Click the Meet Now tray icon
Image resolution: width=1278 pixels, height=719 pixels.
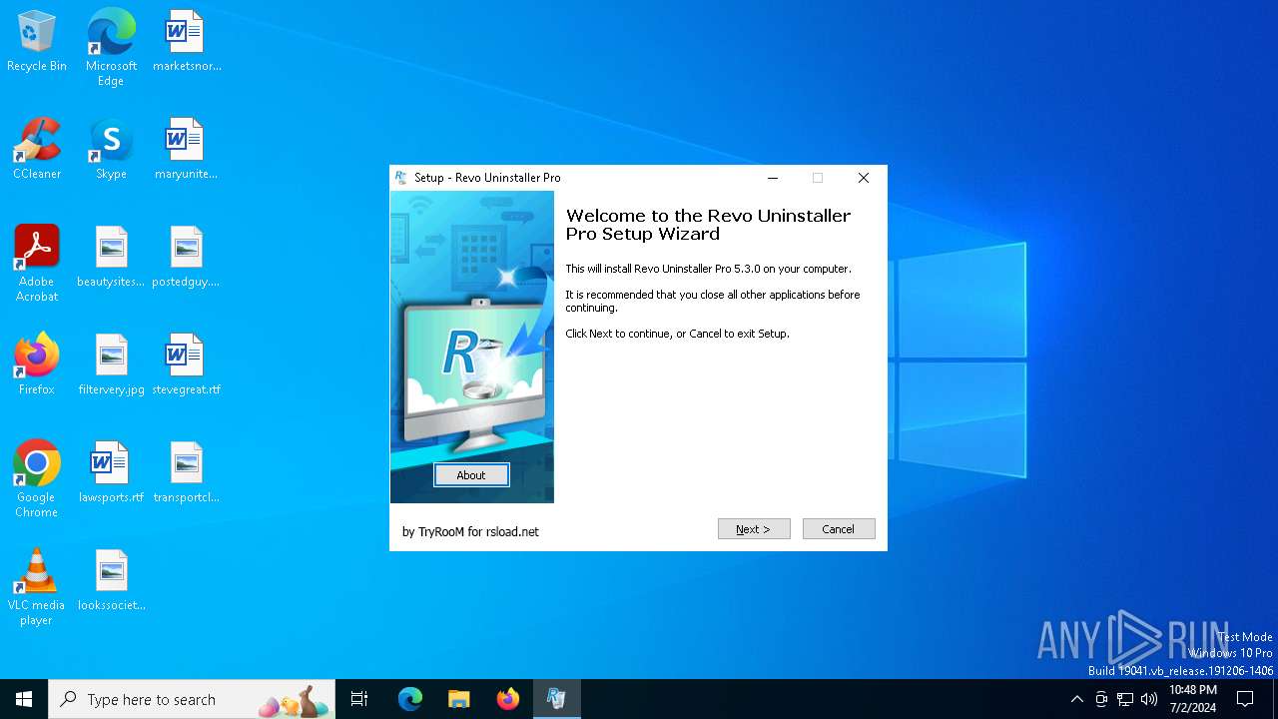(x=1101, y=699)
